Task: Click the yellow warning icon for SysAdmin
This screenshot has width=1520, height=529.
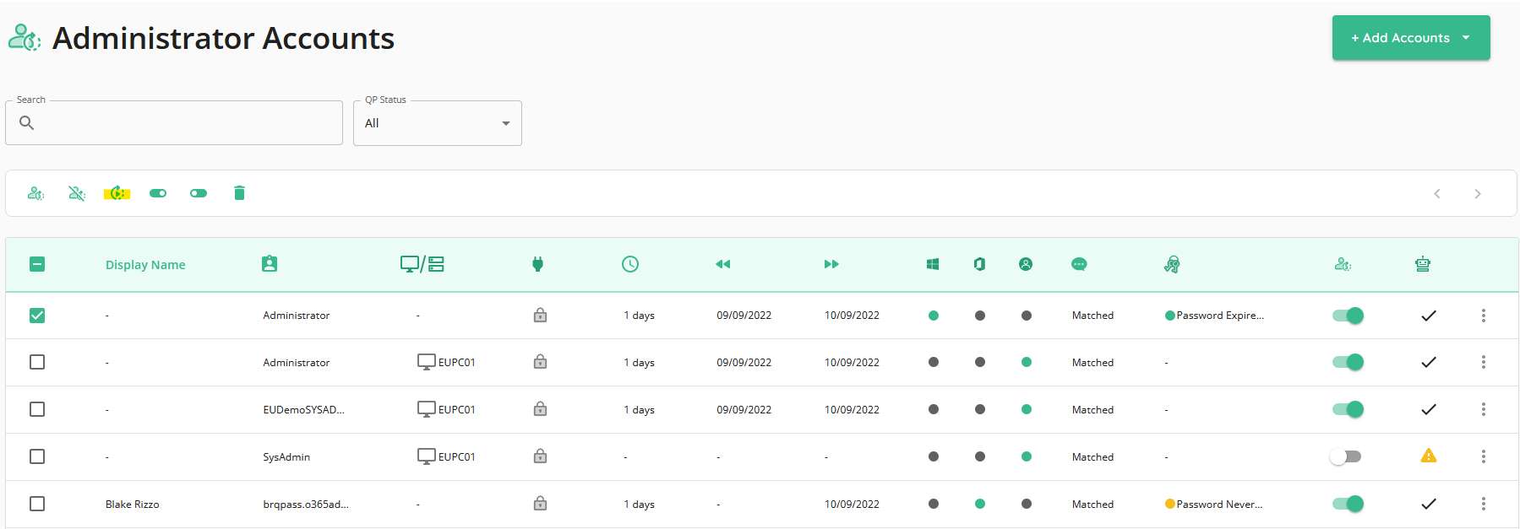Action: pos(1429,456)
